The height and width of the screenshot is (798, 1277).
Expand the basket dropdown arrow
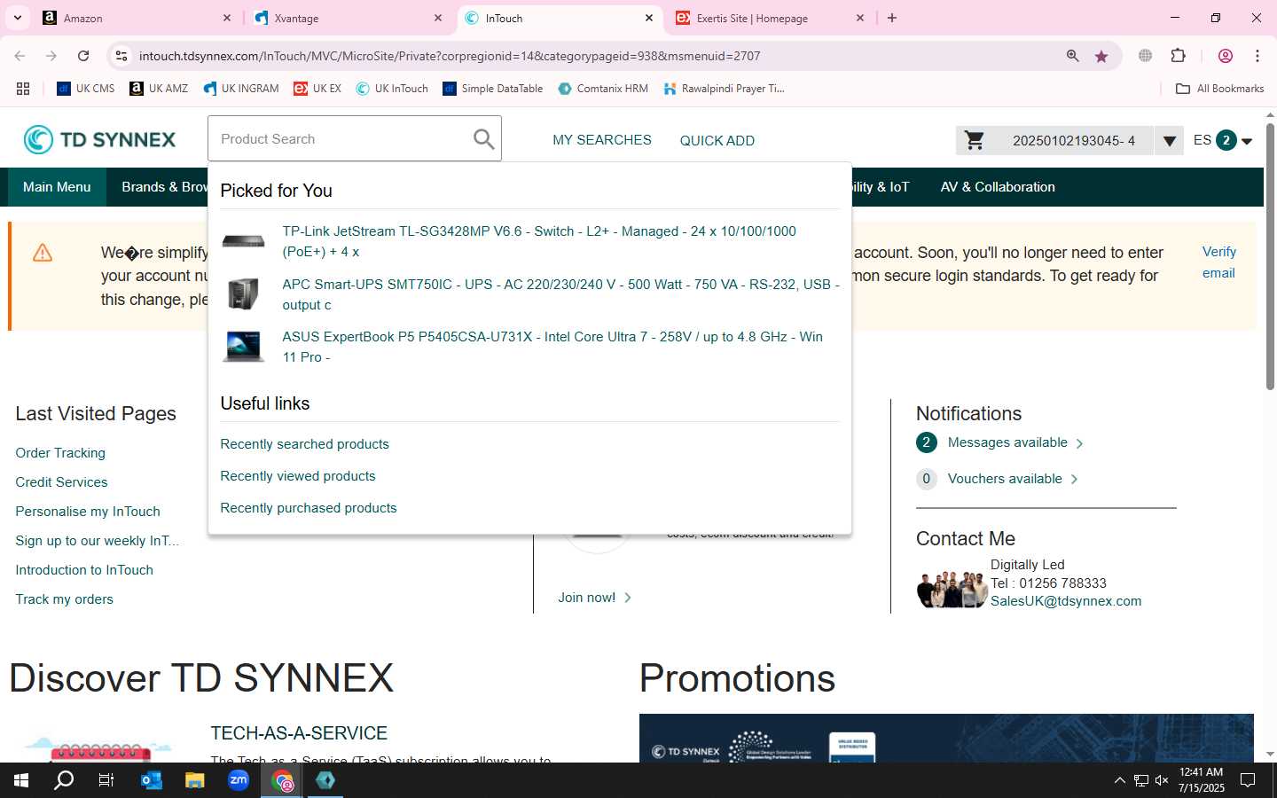click(1169, 141)
